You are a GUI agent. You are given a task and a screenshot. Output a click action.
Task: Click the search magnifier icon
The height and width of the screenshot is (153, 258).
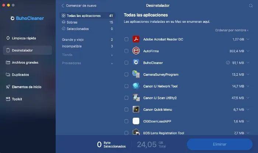251,6
